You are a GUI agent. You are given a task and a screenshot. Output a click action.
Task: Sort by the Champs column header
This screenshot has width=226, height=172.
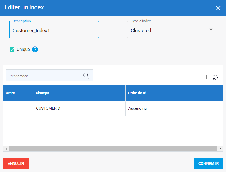point(42,93)
